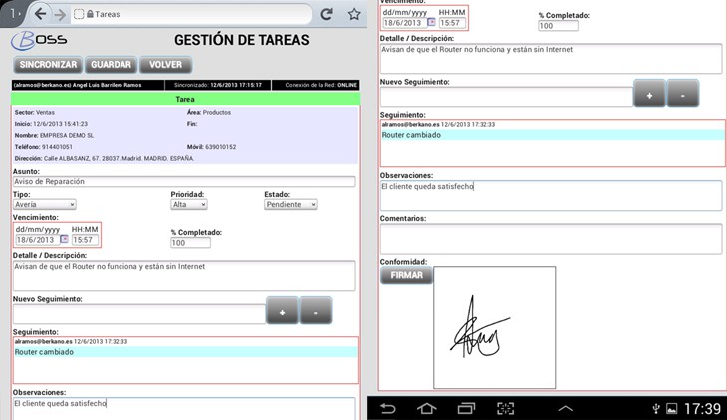Tap the Android home icon
Image resolution: width=727 pixels, height=420 pixels.
(426, 408)
